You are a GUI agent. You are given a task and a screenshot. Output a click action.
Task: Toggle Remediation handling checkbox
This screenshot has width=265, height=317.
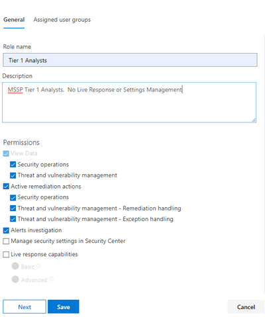pos(13,208)
